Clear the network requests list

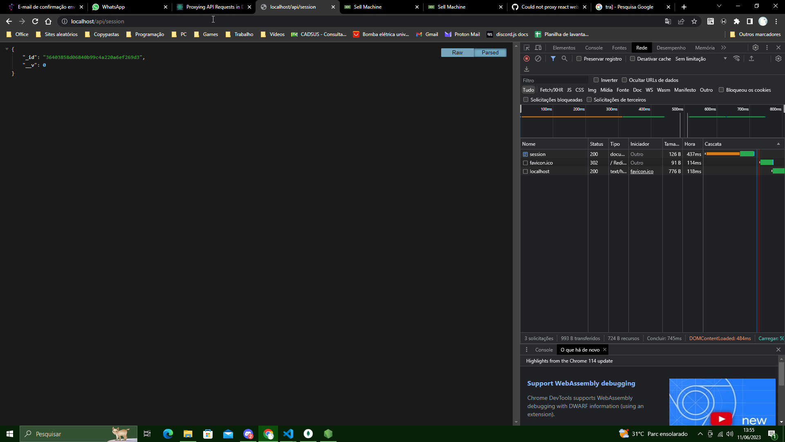538,59
